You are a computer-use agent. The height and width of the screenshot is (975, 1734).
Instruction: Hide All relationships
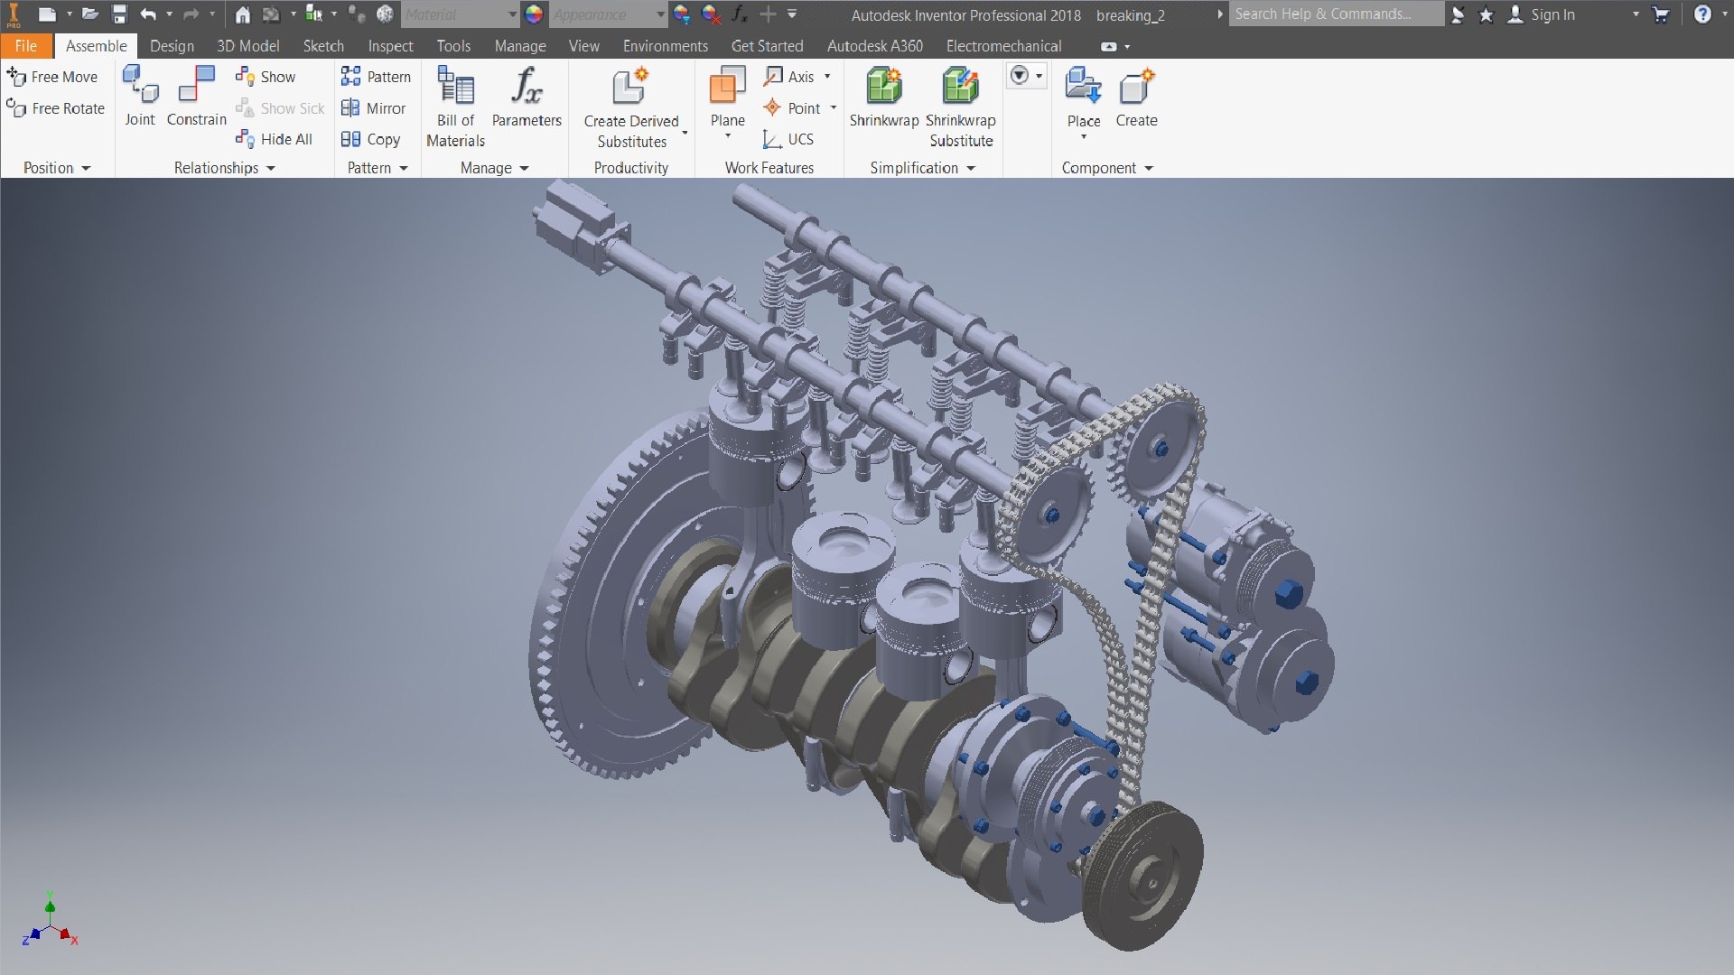pos(274,139)
